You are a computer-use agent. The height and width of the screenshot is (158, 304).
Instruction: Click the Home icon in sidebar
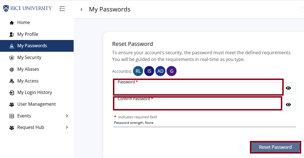[12, 23]
